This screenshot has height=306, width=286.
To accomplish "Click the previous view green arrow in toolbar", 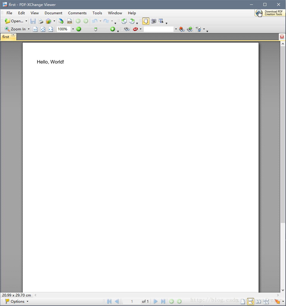I will [x=78, y=21].
